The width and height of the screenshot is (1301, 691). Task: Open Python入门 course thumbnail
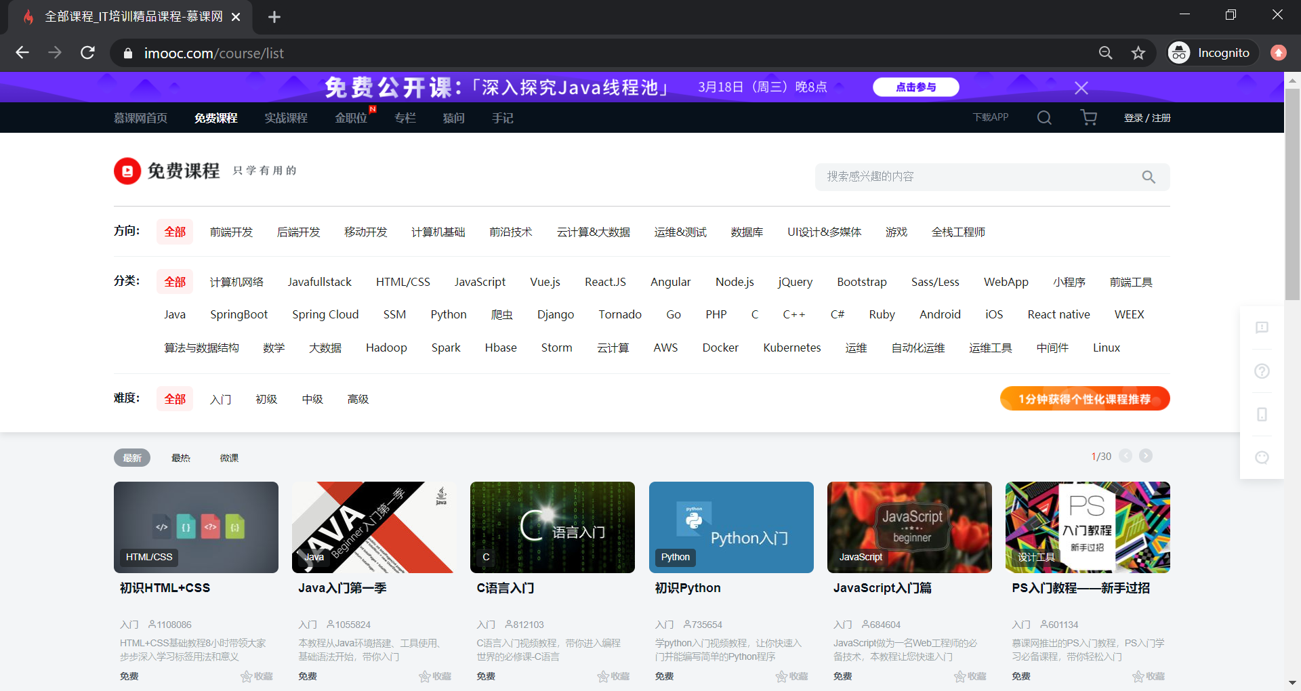click(x=731, y=527)
